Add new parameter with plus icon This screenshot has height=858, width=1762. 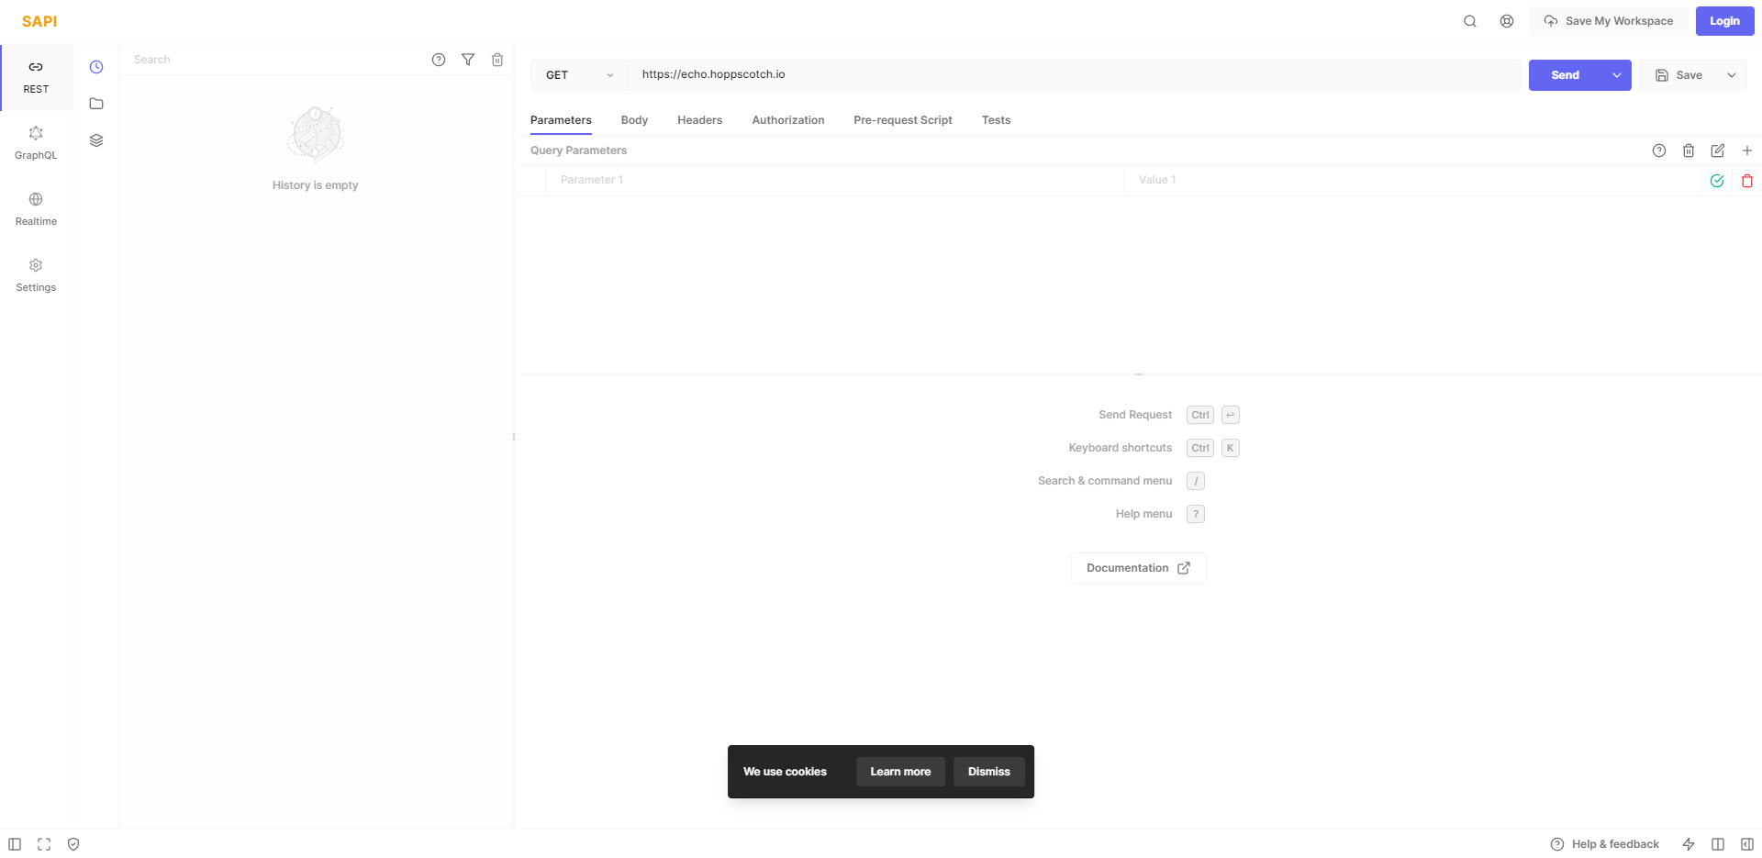1747,150
